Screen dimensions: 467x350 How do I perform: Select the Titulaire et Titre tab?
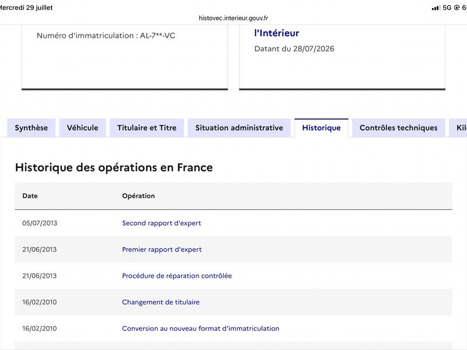[x=147, y=128]
